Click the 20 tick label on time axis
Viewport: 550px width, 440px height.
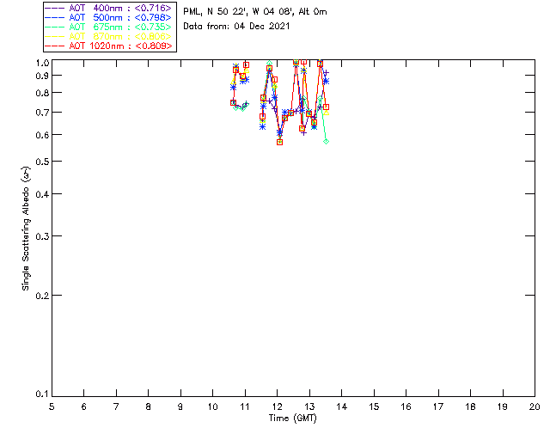point(534,406)
